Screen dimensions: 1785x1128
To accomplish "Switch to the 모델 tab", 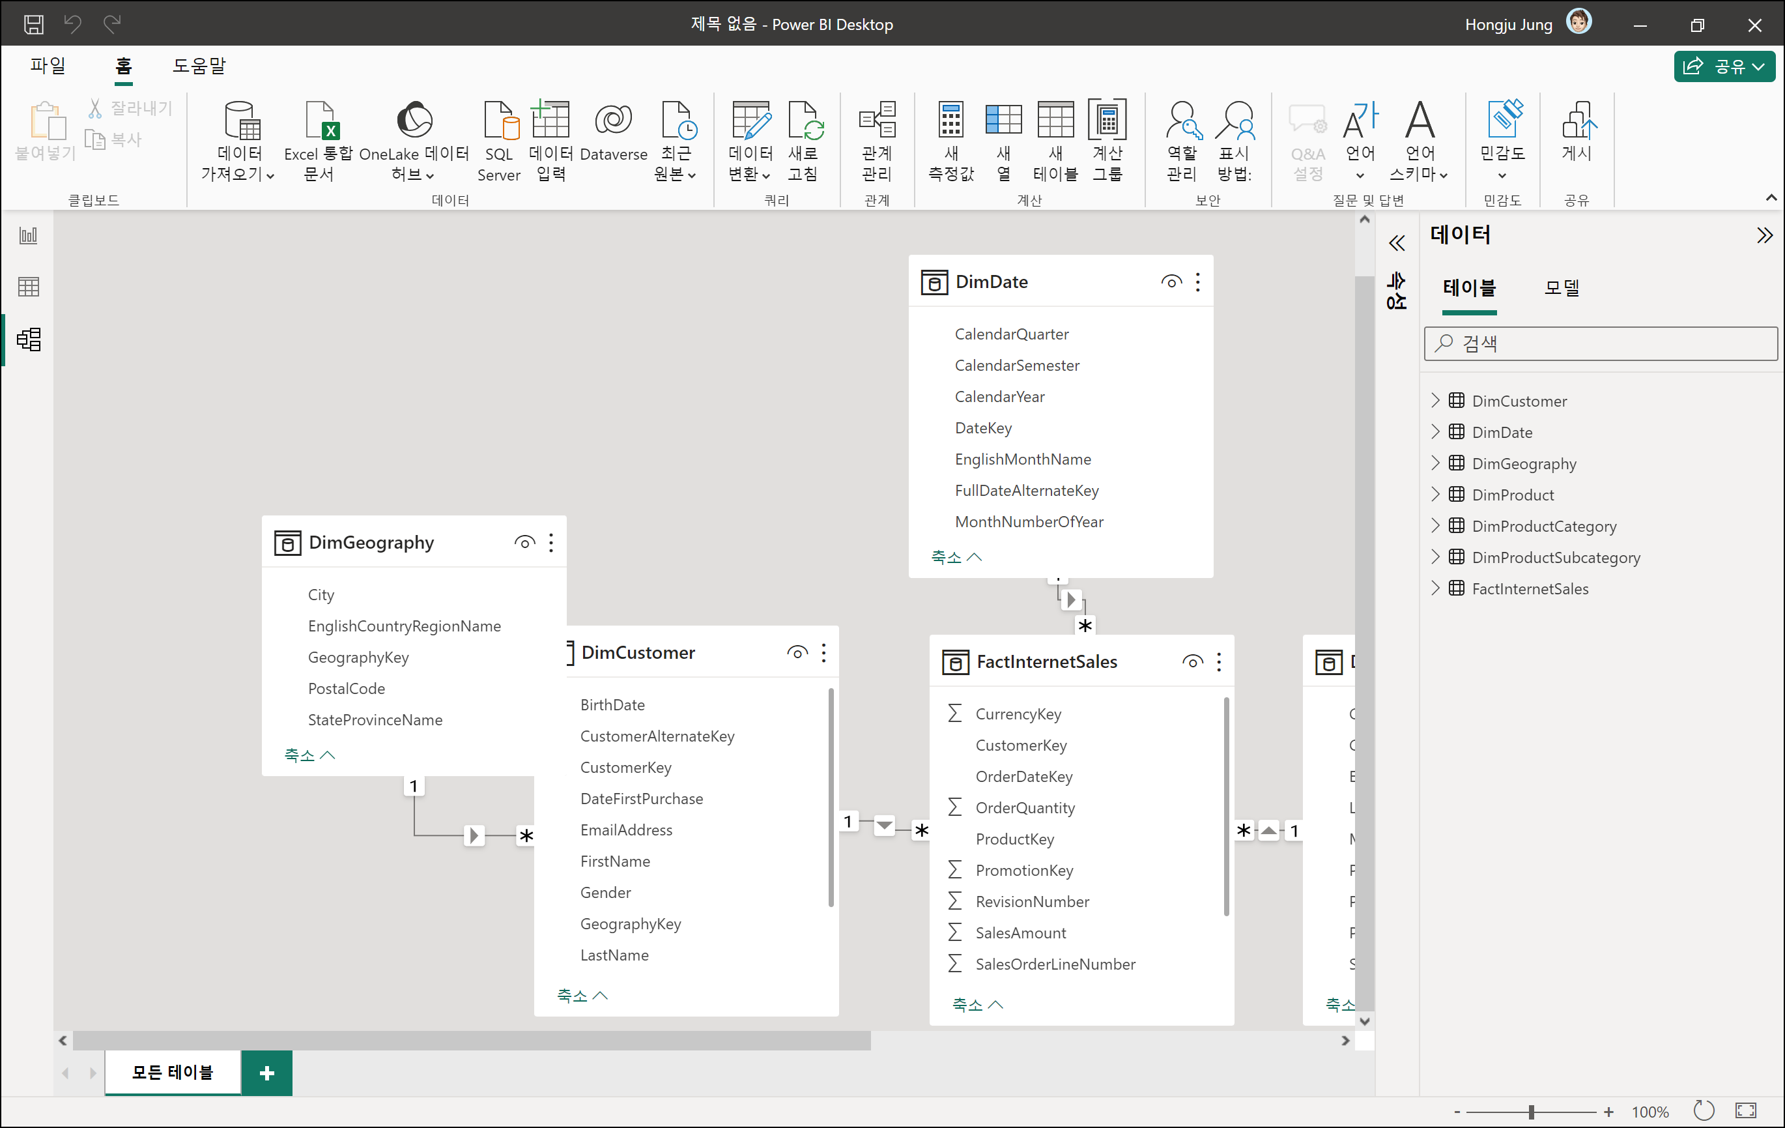I will pyautogui.click(x=1561, y=288).
